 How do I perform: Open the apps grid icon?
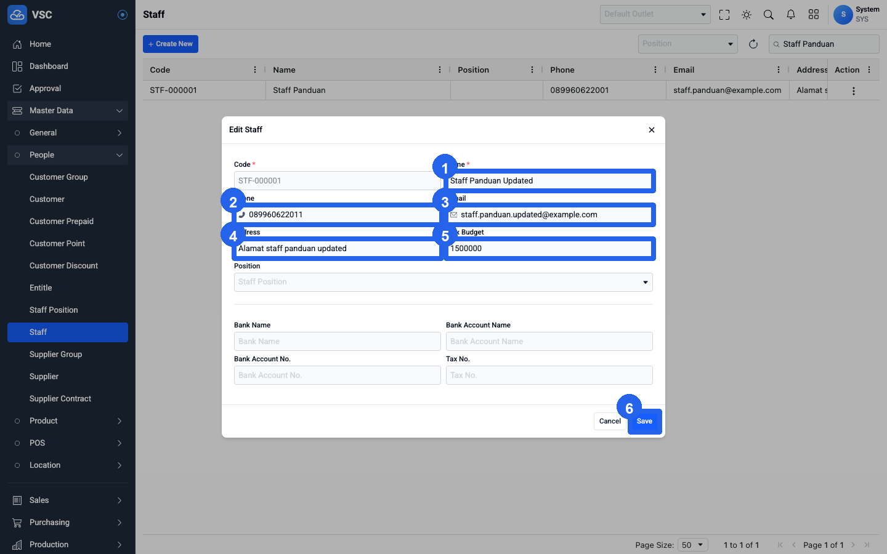pyautogui.click(x=814, y=15)
